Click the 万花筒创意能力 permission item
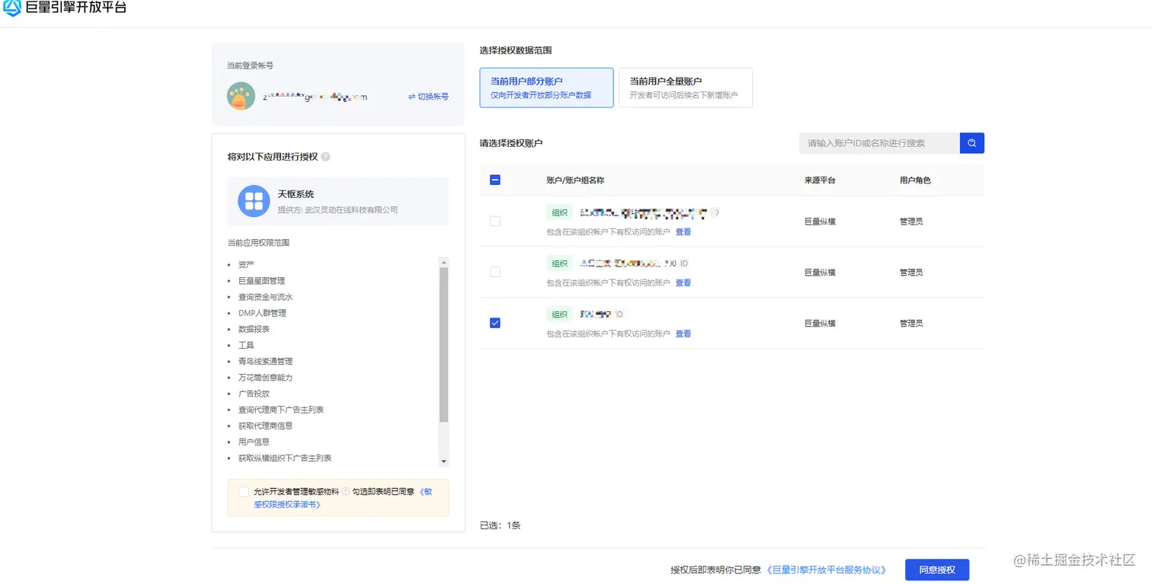 tap(265, 378)
